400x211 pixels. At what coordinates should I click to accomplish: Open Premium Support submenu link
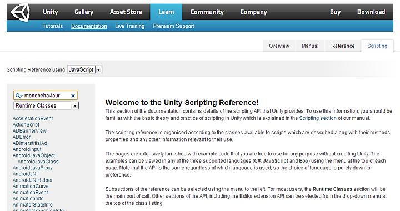[x=173, y=26]
